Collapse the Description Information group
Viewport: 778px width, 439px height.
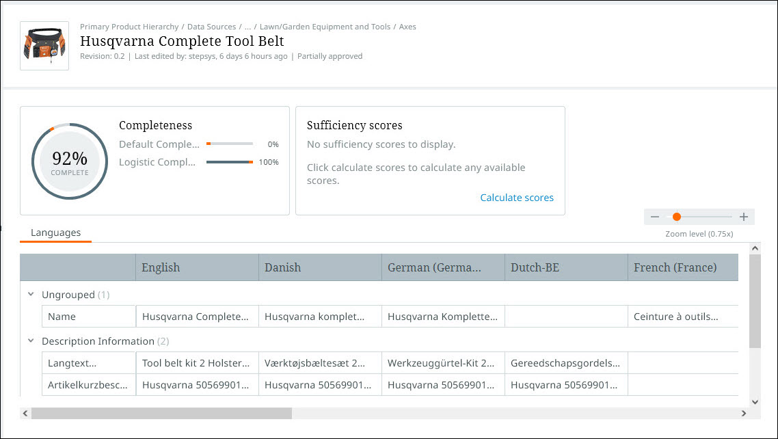[x=31, y=341]
